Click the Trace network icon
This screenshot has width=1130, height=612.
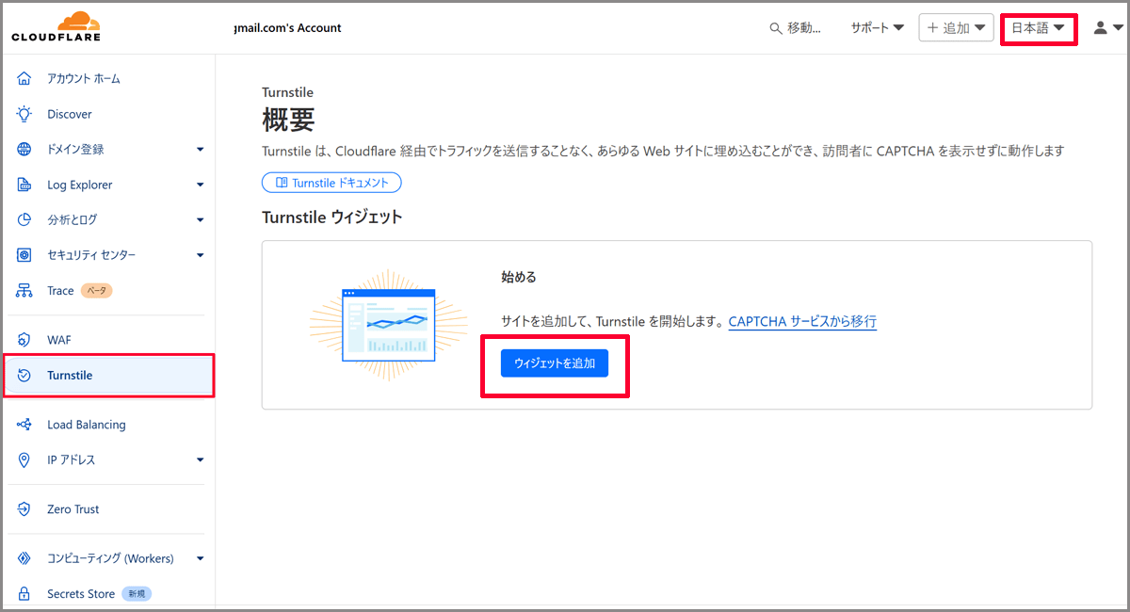[x=24, y=291]
